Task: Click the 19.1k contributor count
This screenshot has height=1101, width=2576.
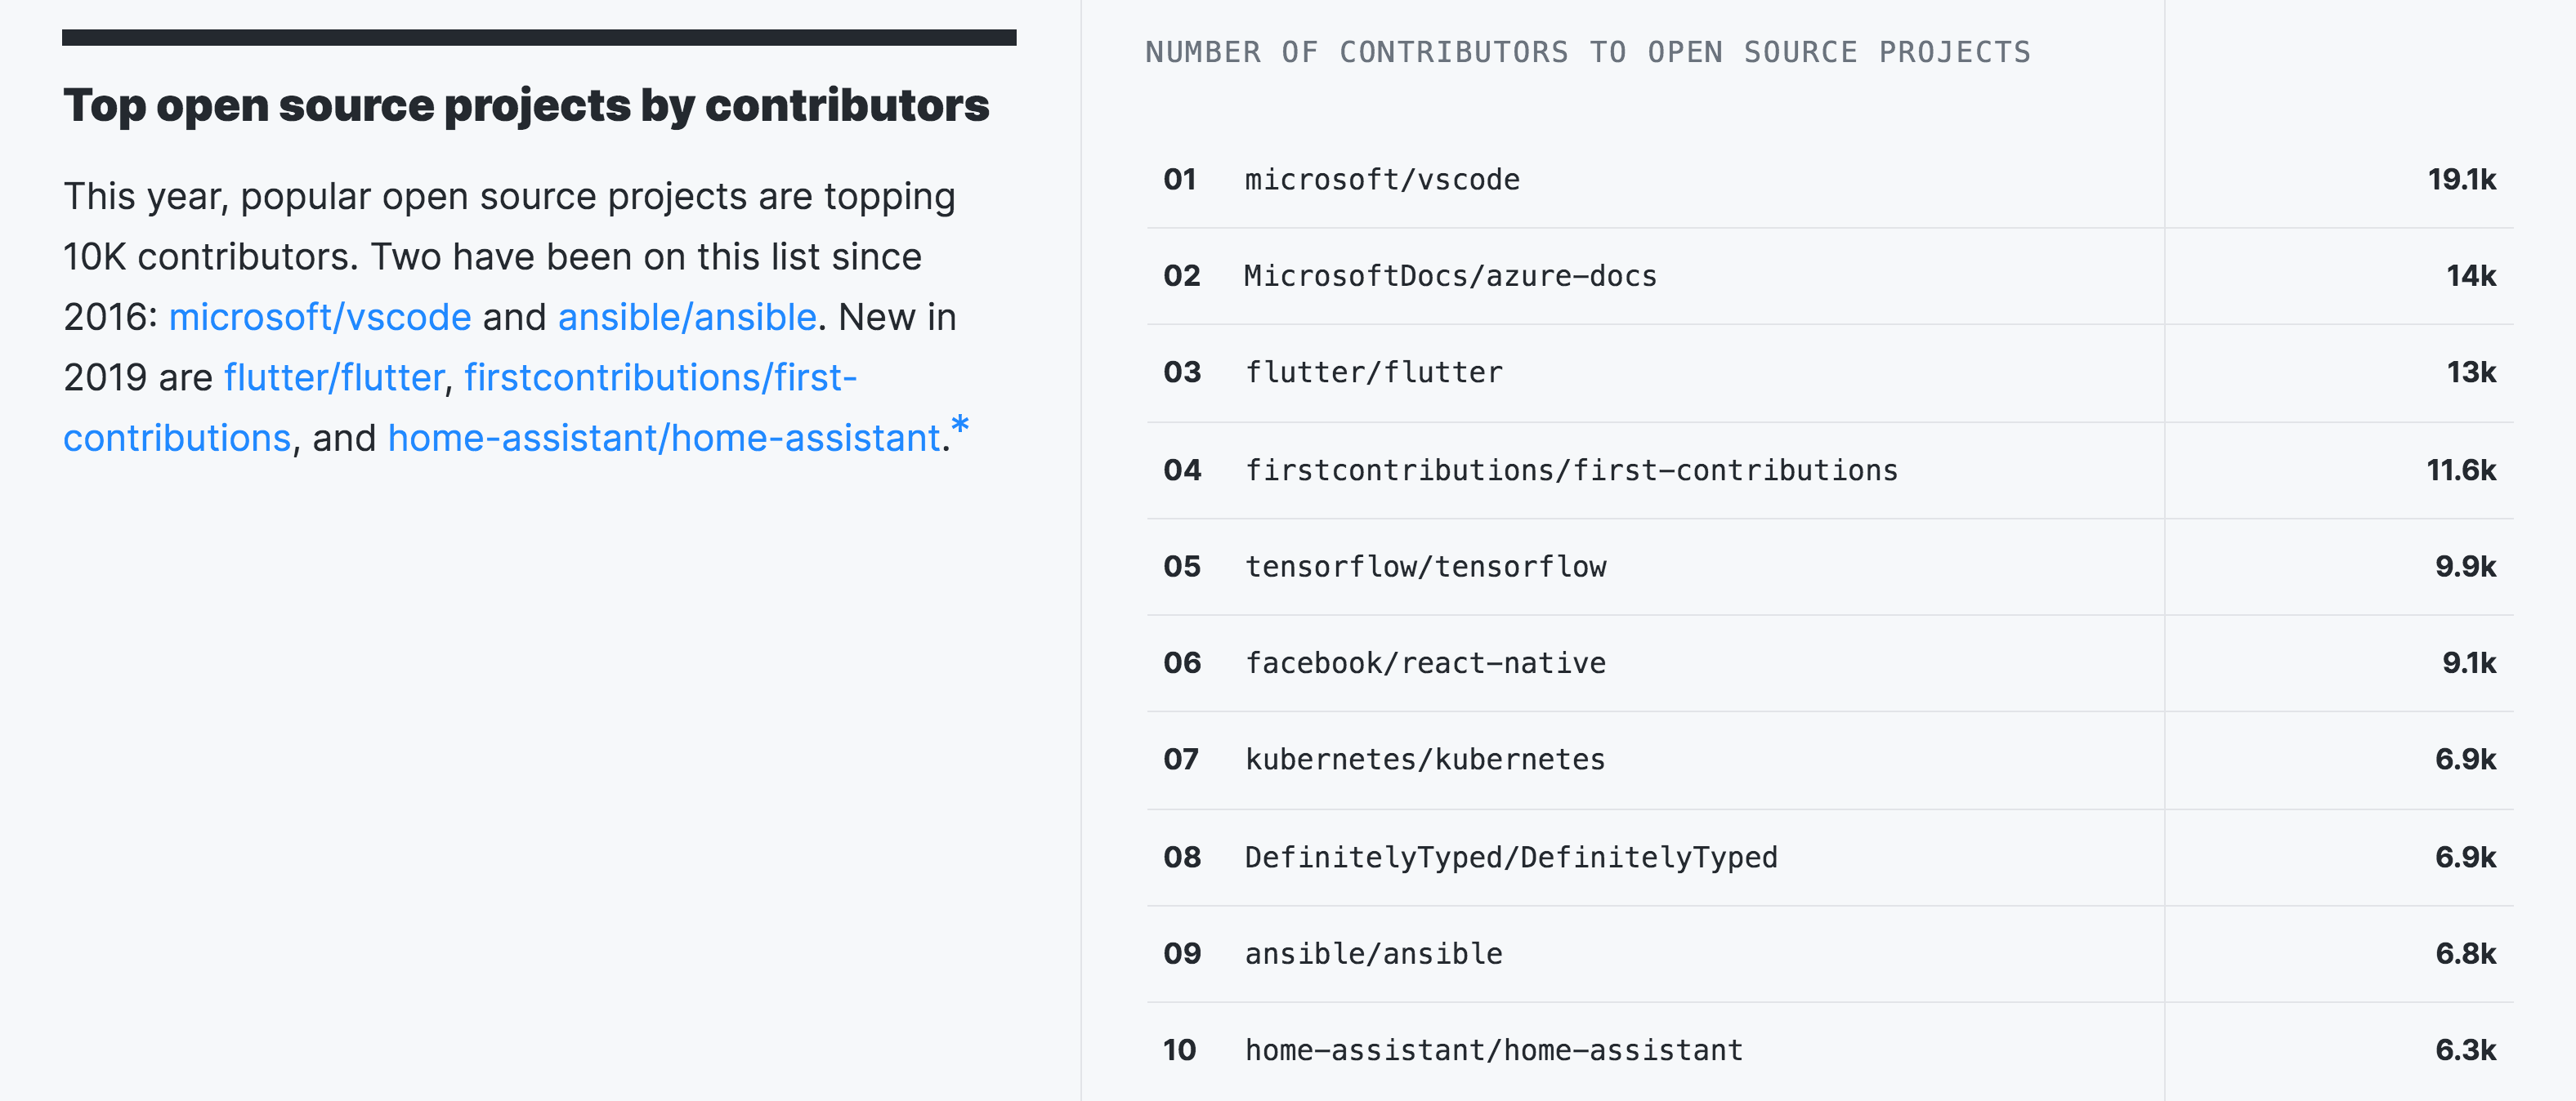Action: point(2460,180)
